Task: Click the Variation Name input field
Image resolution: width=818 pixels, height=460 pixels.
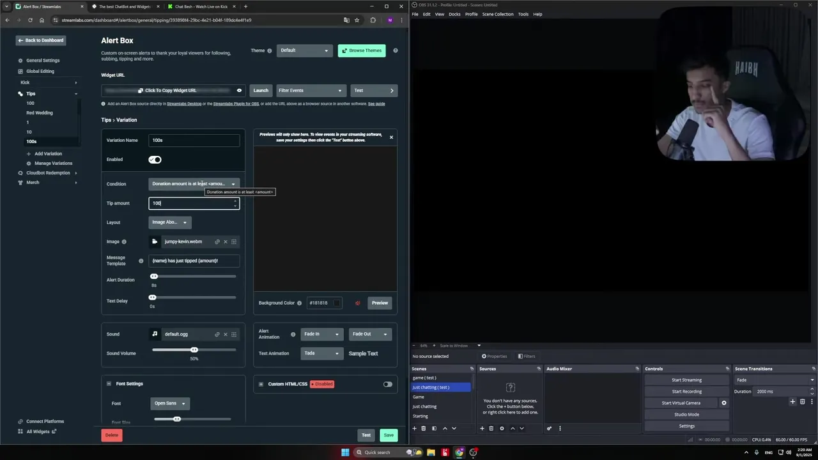Action: (x=194, y=141)
